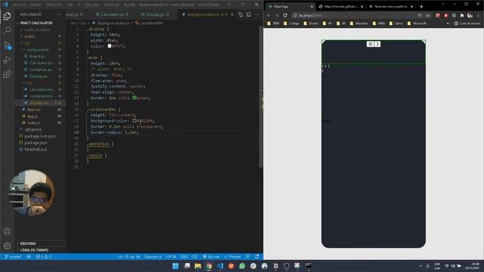
Task: Open the Lista de lectura reading list
Action: coord(467,23)
